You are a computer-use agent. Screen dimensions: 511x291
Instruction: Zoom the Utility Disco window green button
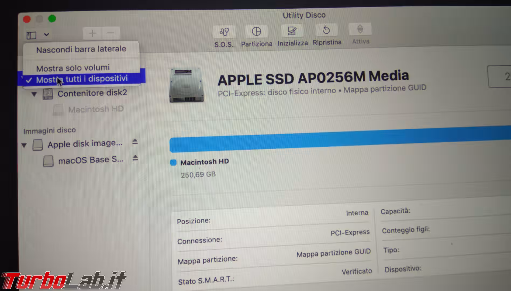coord(52,18)
